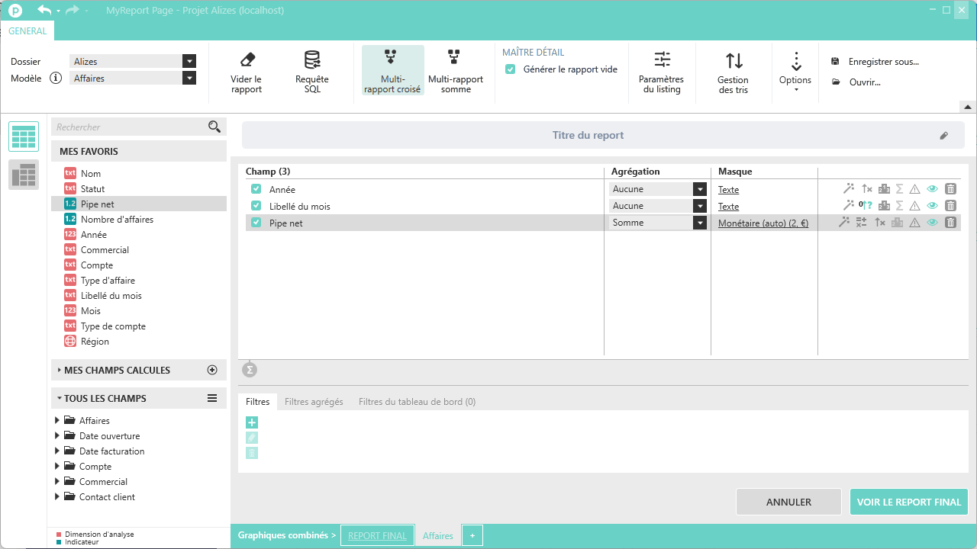Add a calculated field with plus icon
Viewport: 977px width, 549px height.
tap(212, 370)
